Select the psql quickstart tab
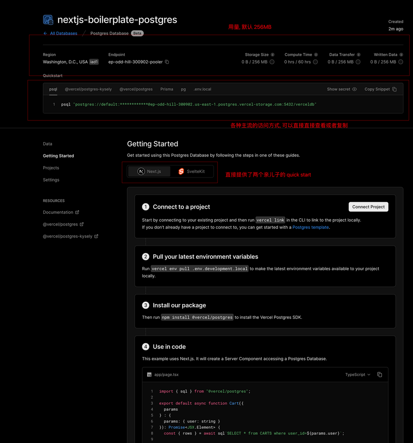 [53, 89]
